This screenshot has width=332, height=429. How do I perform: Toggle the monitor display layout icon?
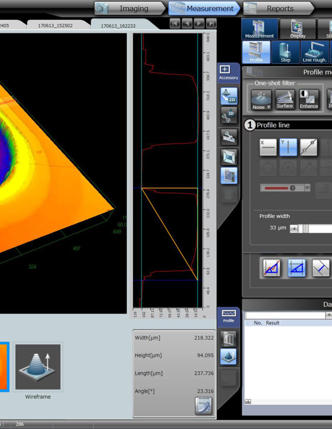click(229, 175)
